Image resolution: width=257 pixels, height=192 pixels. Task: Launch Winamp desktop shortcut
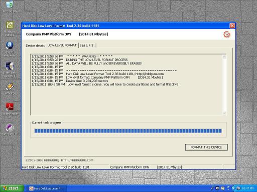[x=10, y=88]
